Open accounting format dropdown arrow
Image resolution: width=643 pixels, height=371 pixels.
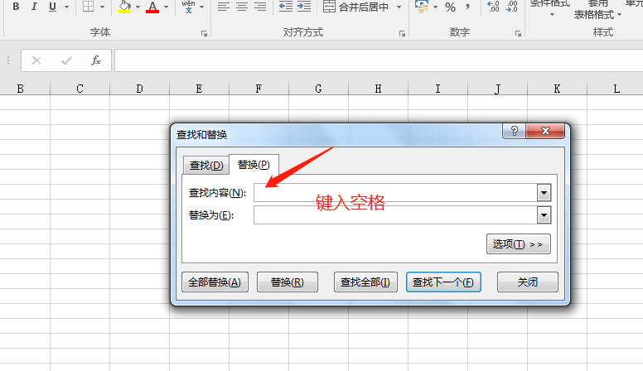(x=436, y=7)
